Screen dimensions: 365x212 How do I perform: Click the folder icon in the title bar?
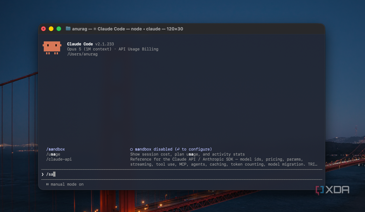click(68, 29)
